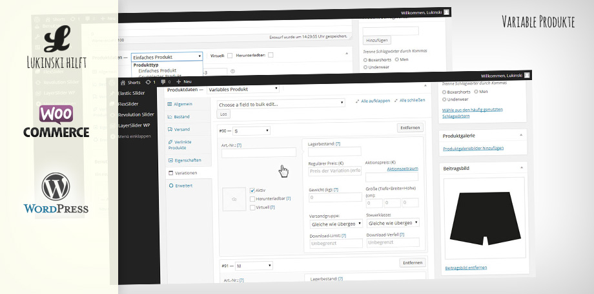This screenshot has width=594, height=294.
Task: Open Elastic Slider in the sidebar menu
Action: tap(132, 93)
